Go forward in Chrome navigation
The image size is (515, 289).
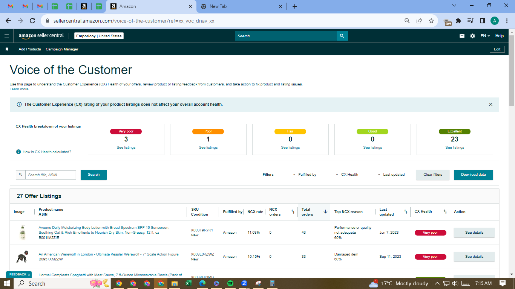coord(20,21)
